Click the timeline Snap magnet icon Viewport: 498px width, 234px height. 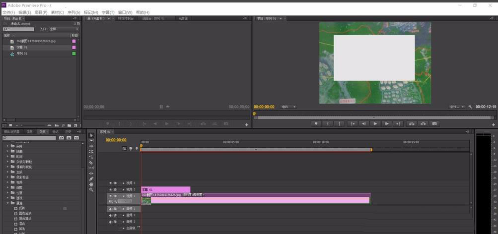[x=124, y=148]
